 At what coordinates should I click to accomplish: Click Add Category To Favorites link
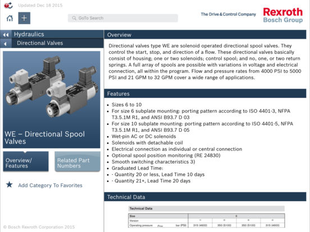(50, 185)
